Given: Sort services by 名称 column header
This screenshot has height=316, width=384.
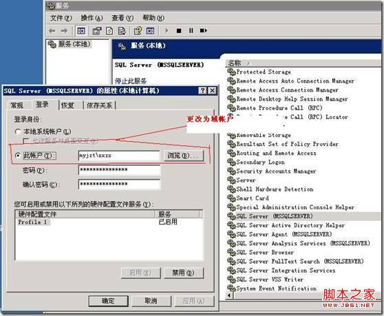Looking at the screenshot, I should pyautogui.click(x=303, y=63).
